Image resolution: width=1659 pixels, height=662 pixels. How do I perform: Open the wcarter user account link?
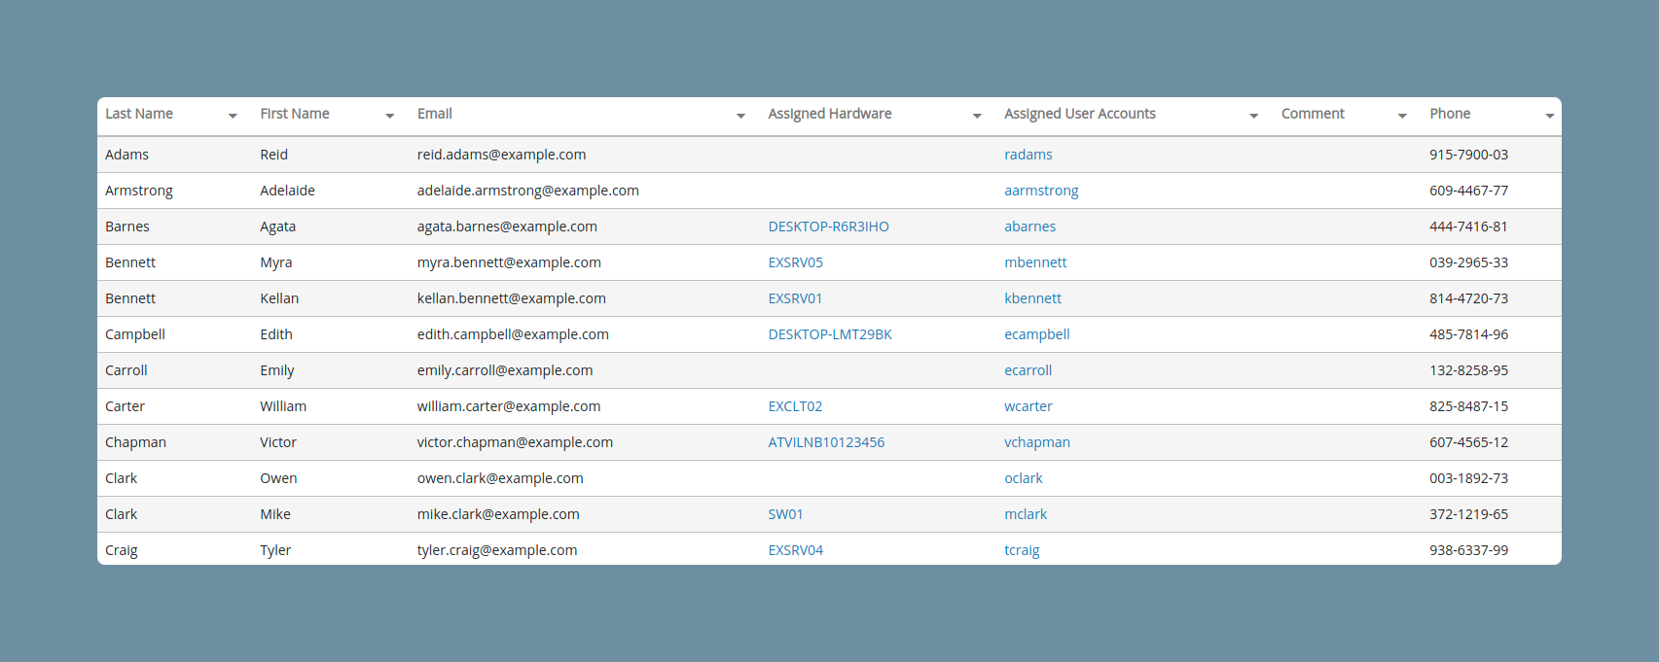(1028, 406)
